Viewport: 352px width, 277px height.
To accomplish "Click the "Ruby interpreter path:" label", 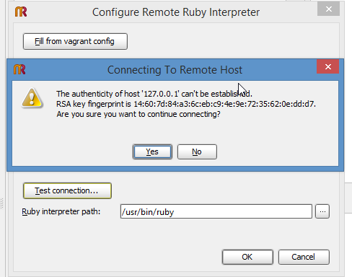I will (61, 211).
